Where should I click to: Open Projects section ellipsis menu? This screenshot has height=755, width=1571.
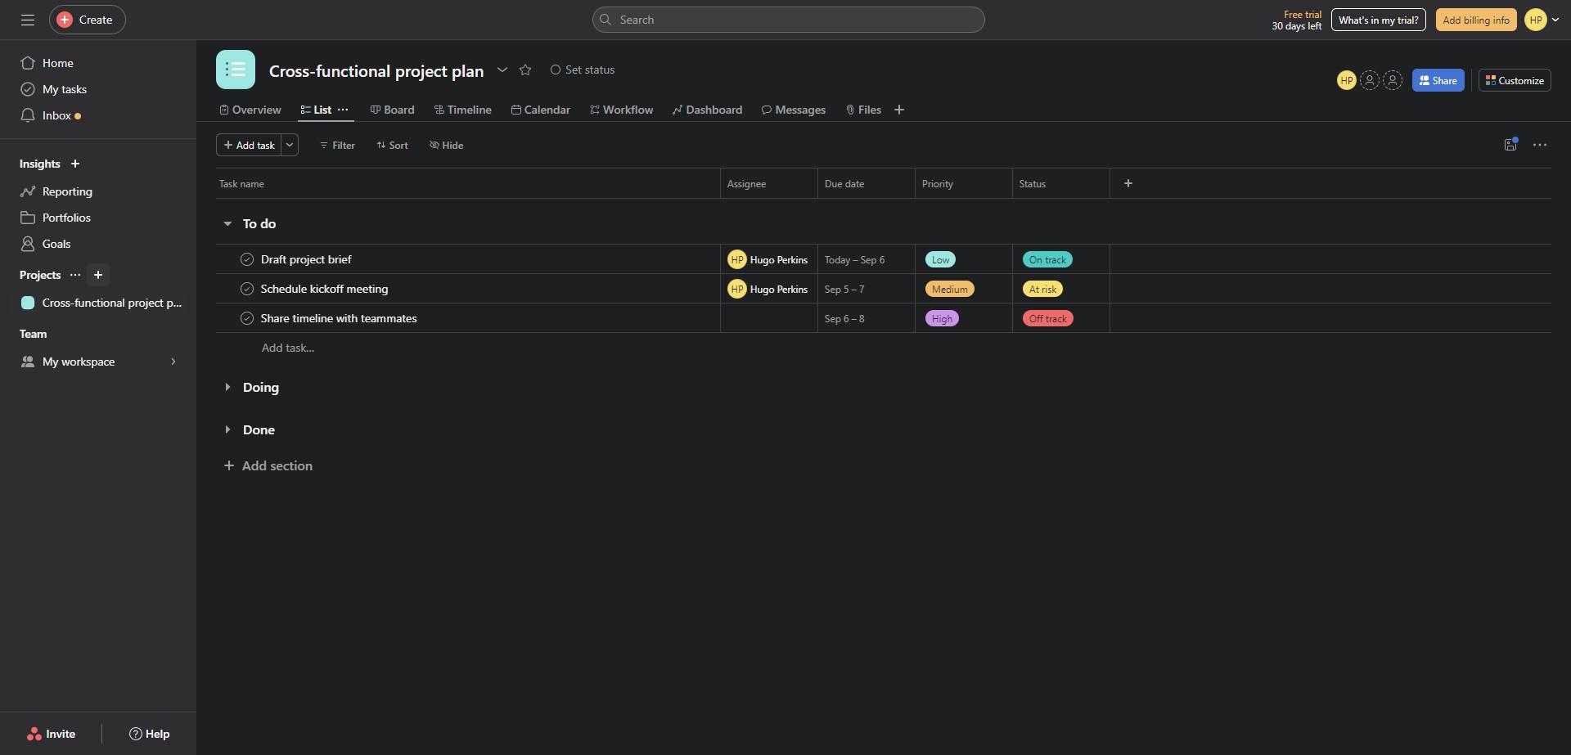[x=75, y=275]
